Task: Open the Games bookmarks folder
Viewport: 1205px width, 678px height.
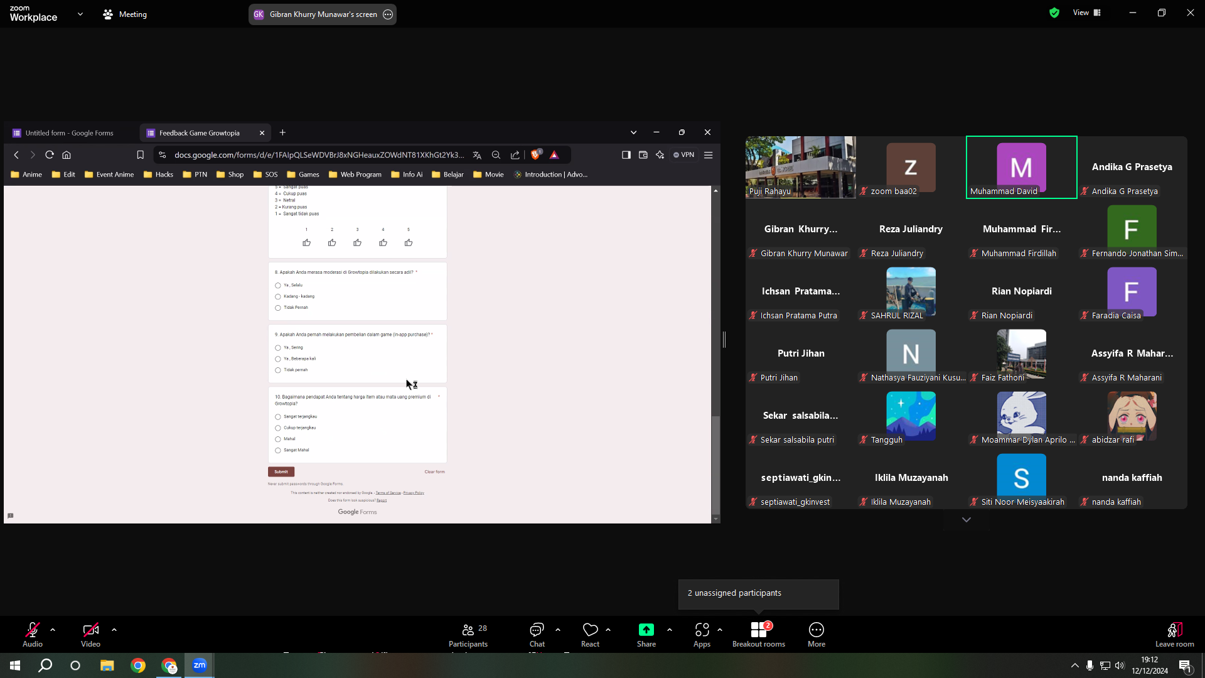Action: pos(303,175)
